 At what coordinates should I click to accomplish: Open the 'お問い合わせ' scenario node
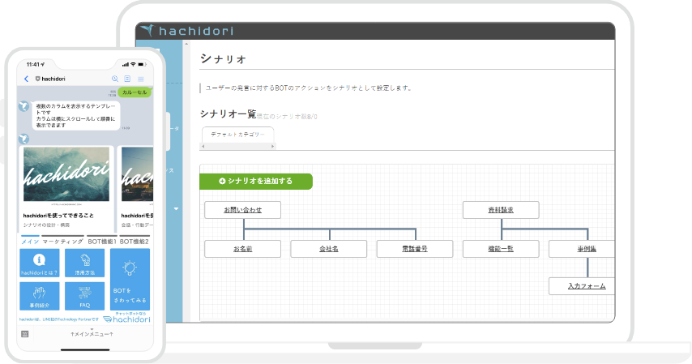243,210
